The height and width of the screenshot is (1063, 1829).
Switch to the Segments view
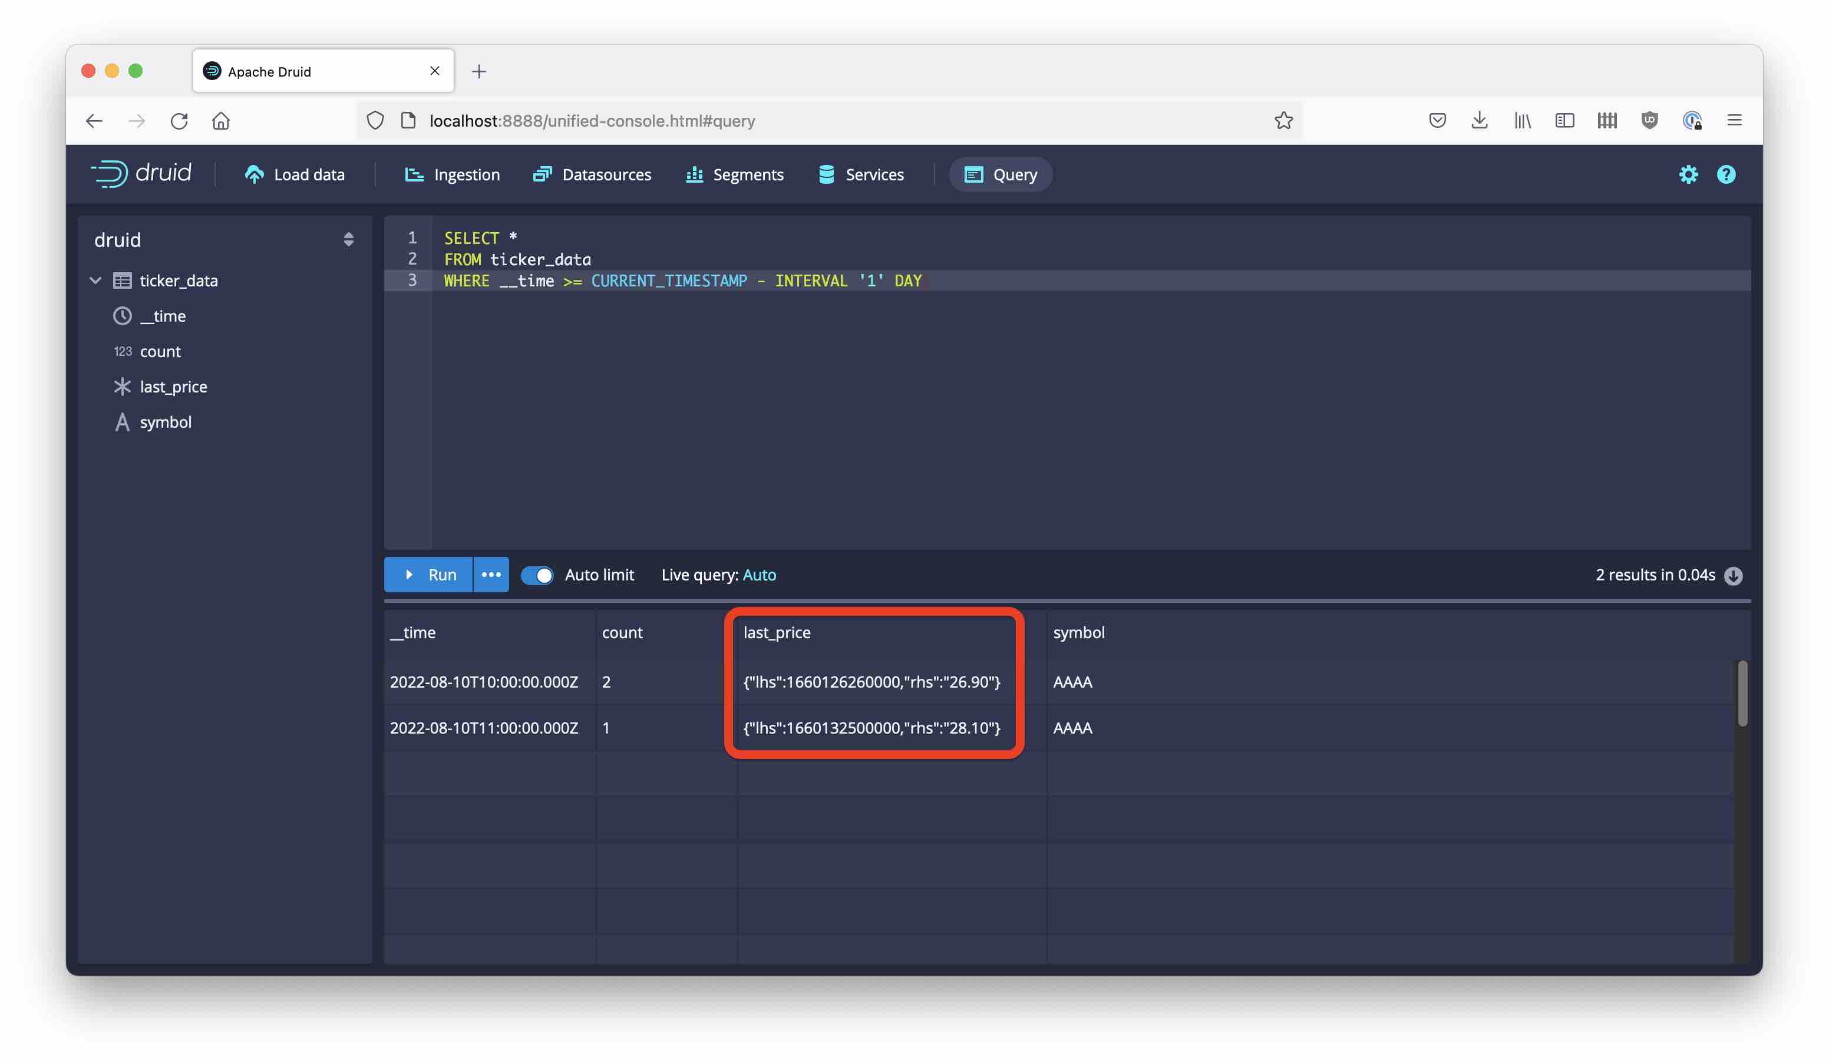735,174
